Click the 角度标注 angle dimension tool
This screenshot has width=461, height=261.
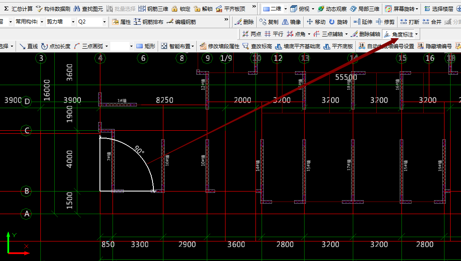[x=399, y=34]
